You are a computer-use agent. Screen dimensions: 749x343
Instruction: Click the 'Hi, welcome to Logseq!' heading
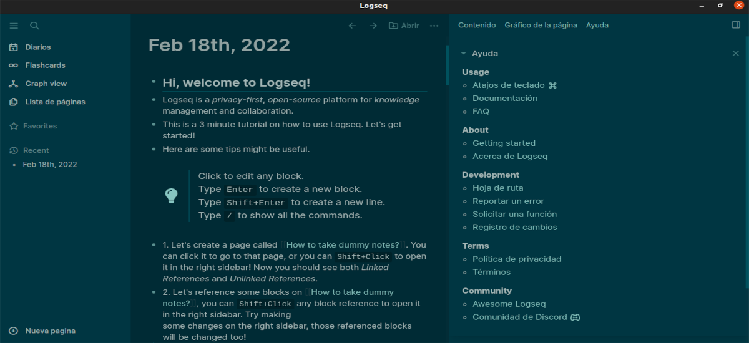point(236,83)
